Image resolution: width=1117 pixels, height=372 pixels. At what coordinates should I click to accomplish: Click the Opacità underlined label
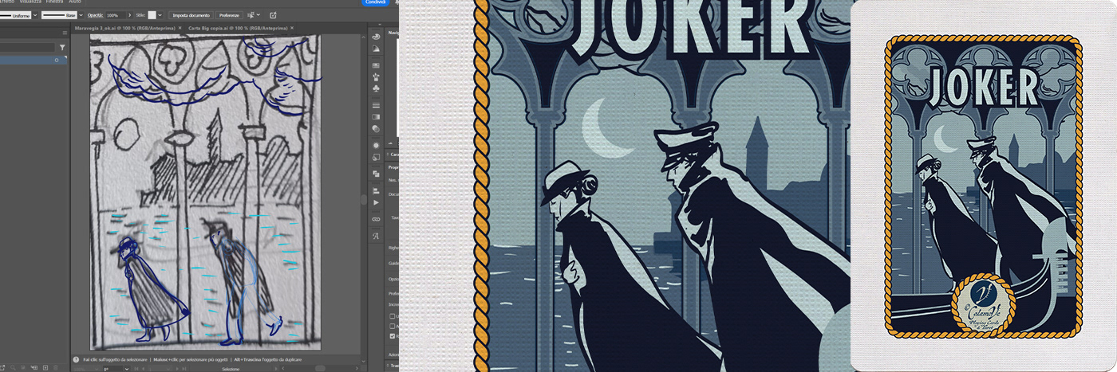pyautogui.click(x=95, y=15)
